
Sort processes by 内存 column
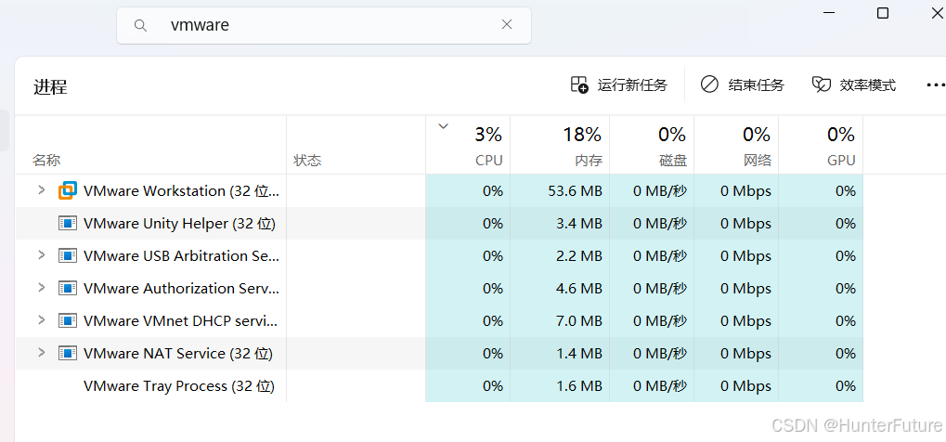click(x=589, y=161)
